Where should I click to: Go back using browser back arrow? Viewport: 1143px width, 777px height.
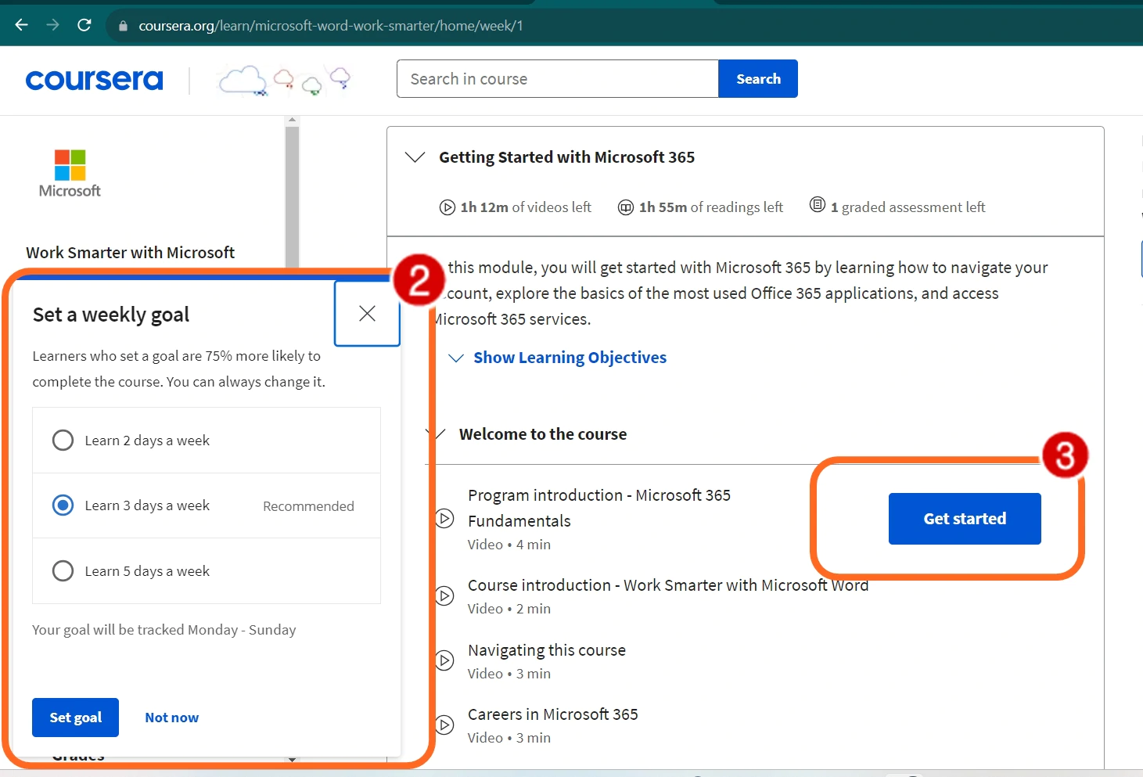pyautogui.click(x=21, y=25)
